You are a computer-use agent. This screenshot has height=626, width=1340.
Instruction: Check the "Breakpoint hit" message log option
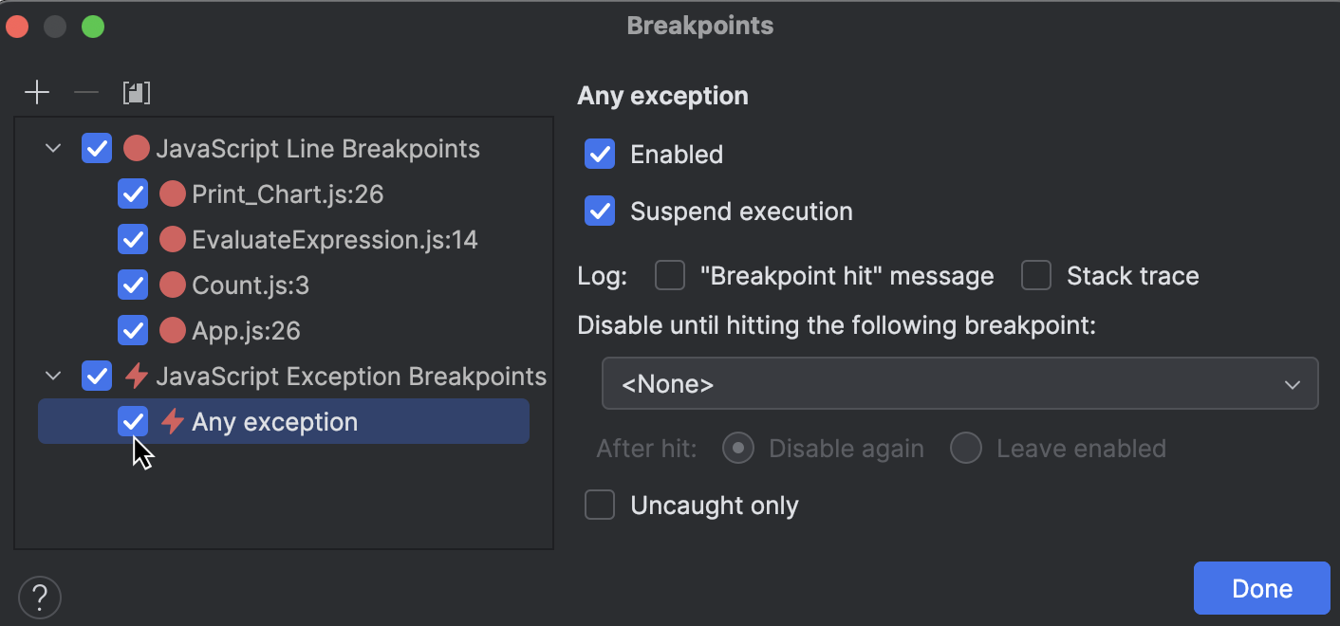[x=670, y=275]
